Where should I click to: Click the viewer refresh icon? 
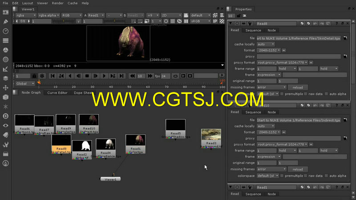point(179,21)
